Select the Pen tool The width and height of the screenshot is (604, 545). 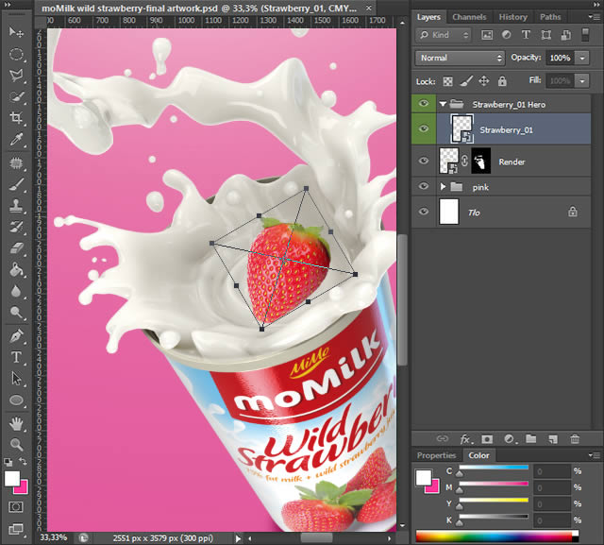click(x=16, y=336)
